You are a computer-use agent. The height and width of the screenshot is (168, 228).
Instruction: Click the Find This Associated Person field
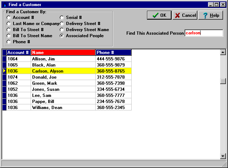[203, 33]
